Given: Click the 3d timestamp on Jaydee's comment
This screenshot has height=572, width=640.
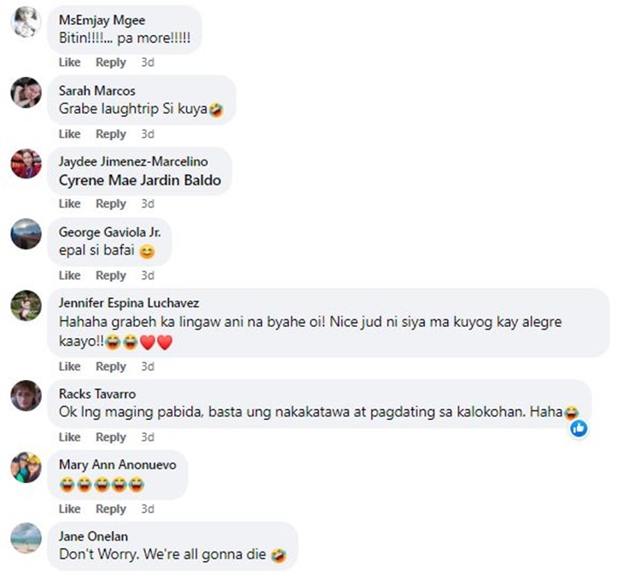Looking at the screenshot, I should click(x=148, y=204).
